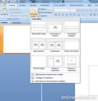The width and height of the screenshot is (98, 101).
Task: Click the Копировать copy button
Action: (16, 12)
